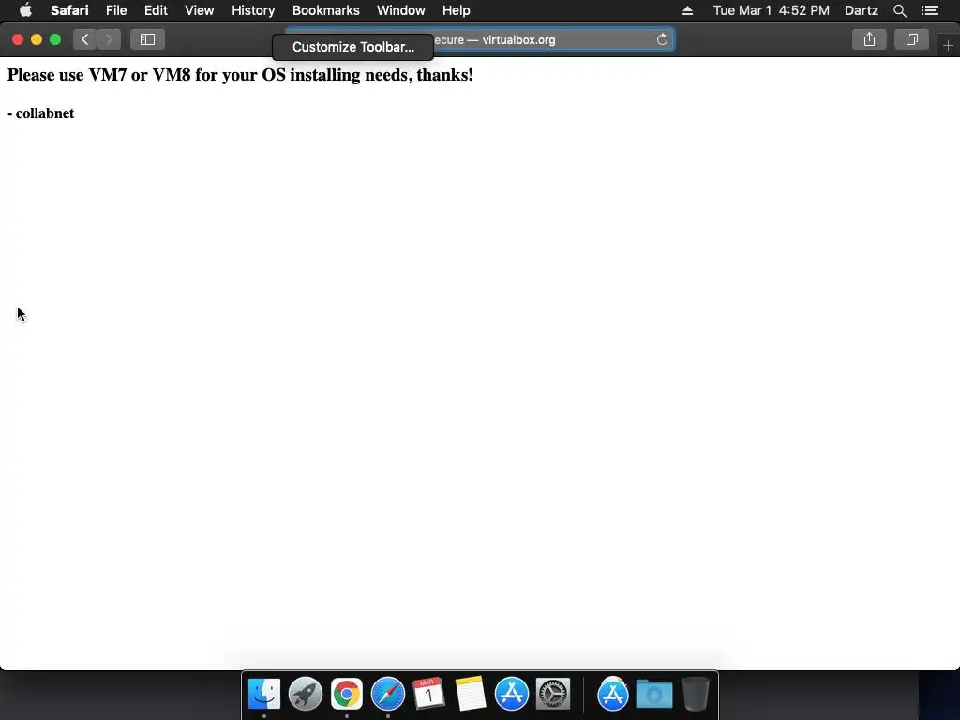Open Notification Center list icon
The image size is (960, 720).
(x=929, y=10)
